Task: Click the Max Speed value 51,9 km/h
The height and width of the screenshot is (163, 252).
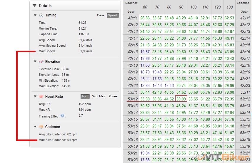Action: point(85,51)
